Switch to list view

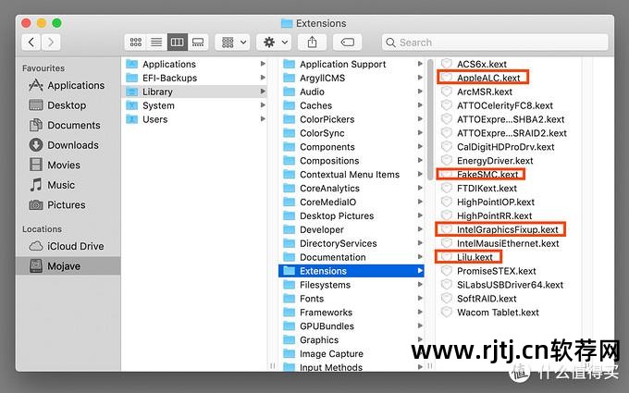(156, 43)
